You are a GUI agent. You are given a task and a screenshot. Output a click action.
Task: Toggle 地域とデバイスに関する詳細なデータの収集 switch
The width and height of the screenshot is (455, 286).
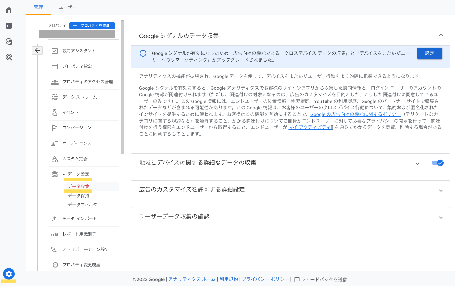point(438,163)
